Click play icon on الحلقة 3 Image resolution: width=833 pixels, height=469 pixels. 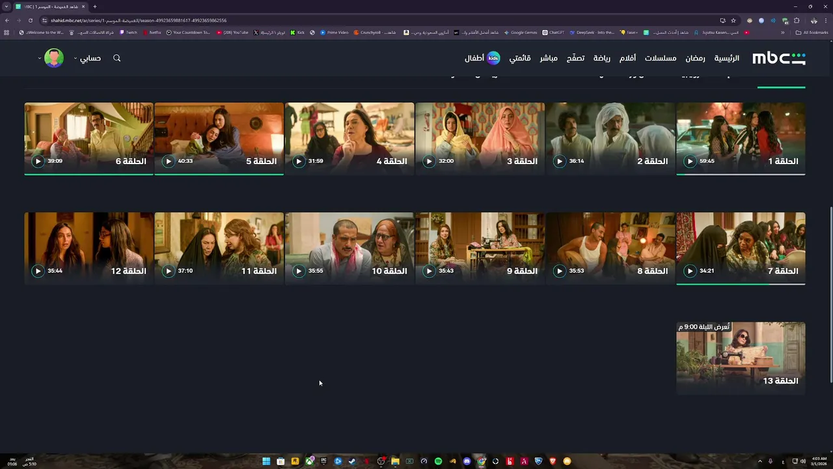[x=429, y=161]
